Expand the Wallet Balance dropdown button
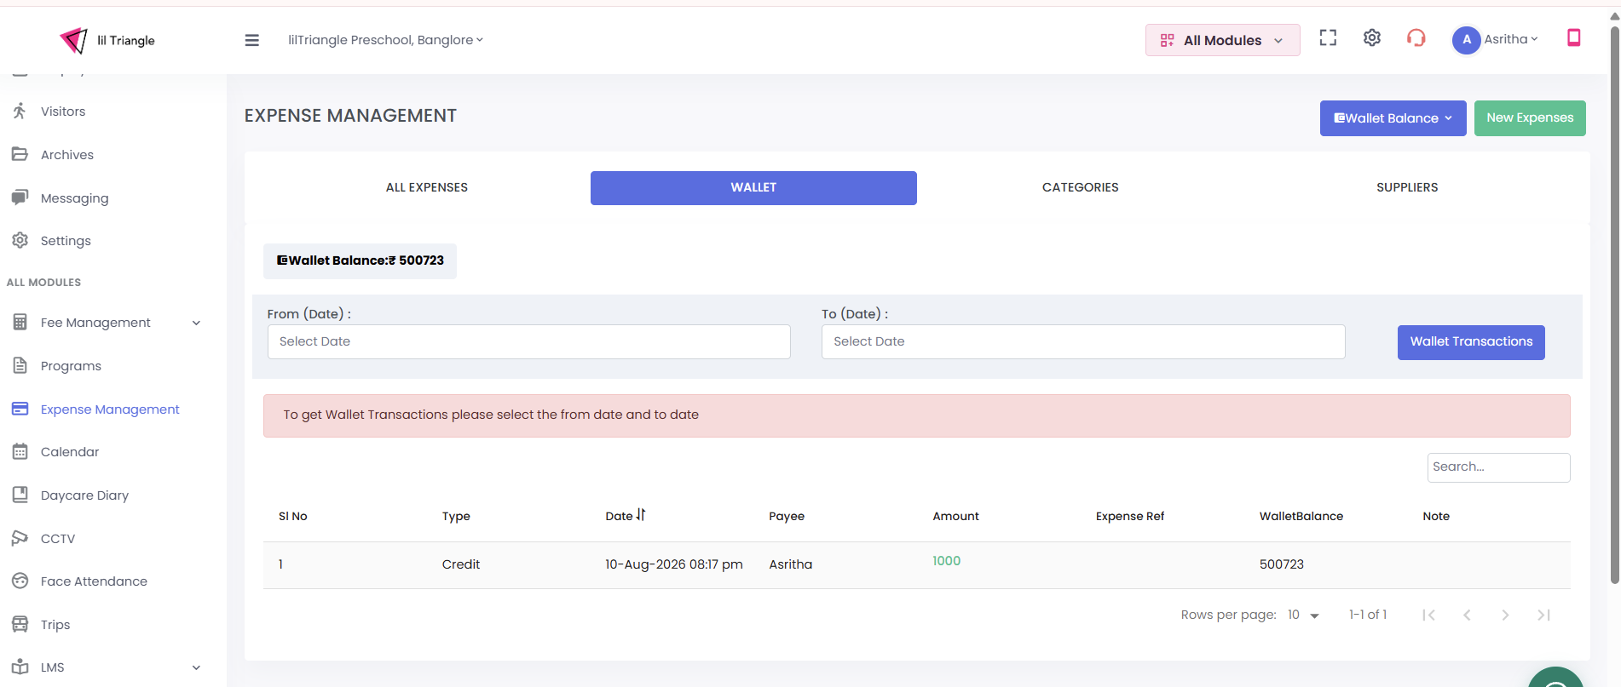This screenshot has height=687, width=1621. click(1393, 118)
